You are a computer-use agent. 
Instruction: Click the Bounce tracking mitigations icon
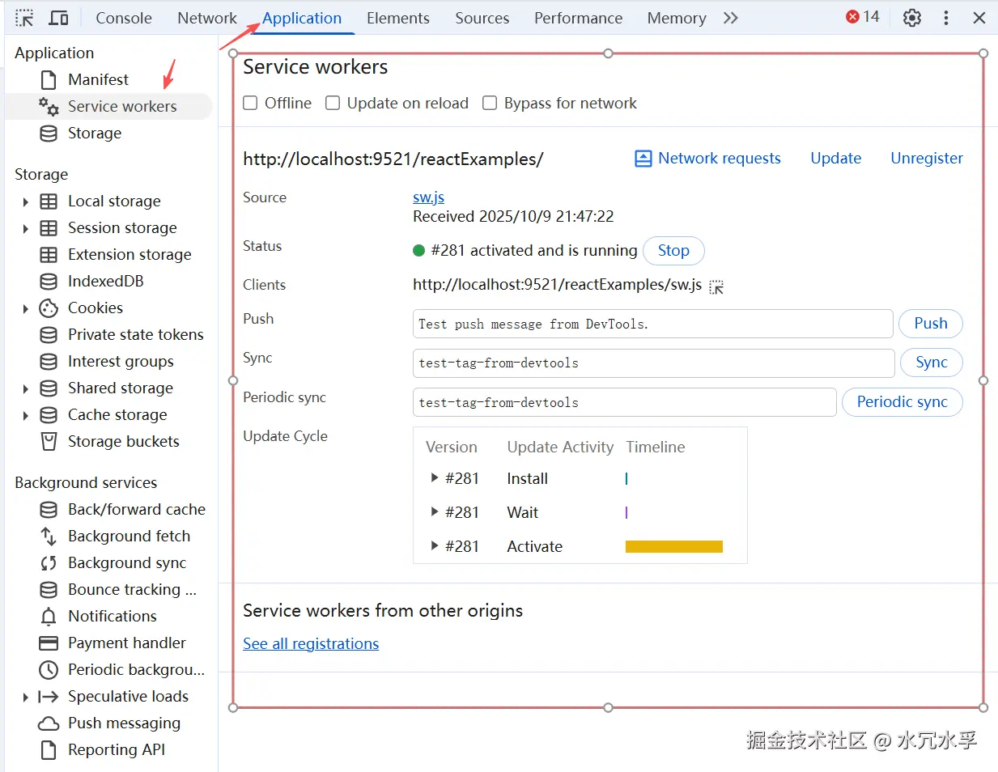tap(49, 589)
